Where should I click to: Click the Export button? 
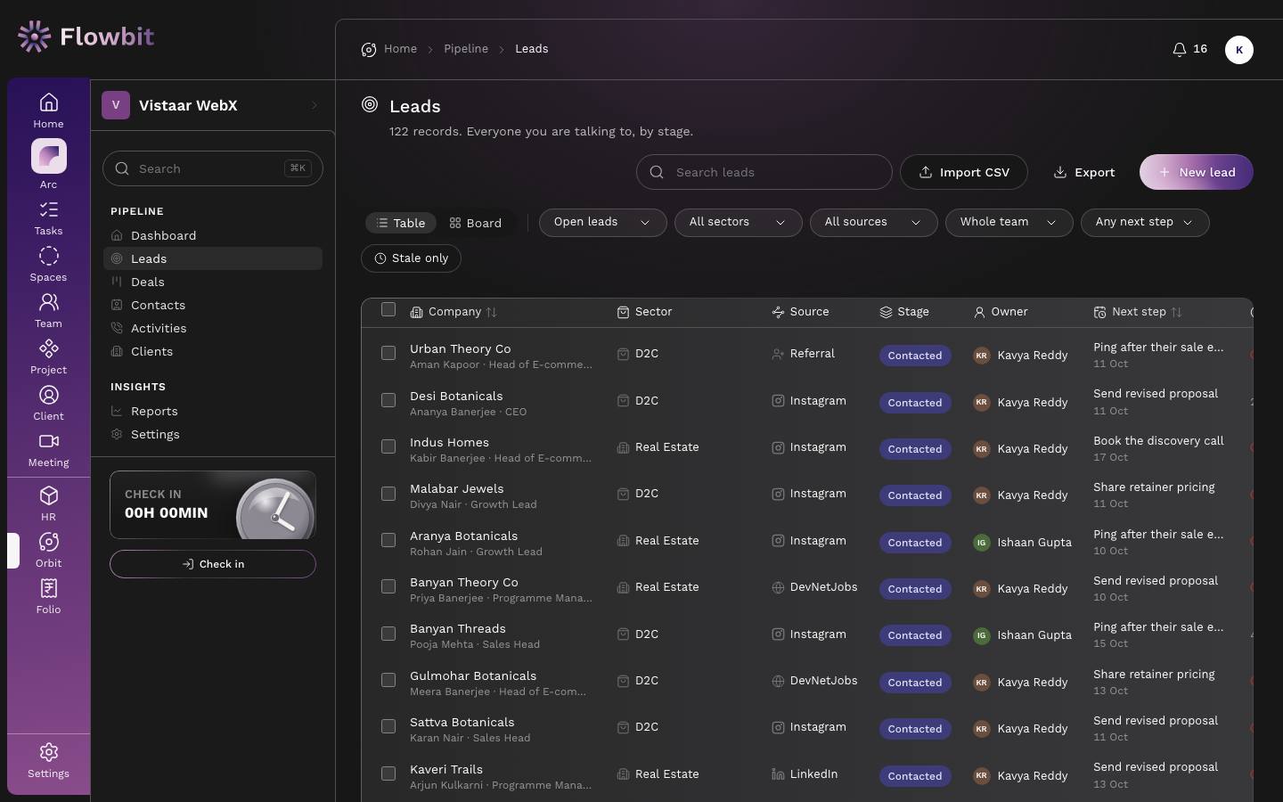[x=1083, y=172]
